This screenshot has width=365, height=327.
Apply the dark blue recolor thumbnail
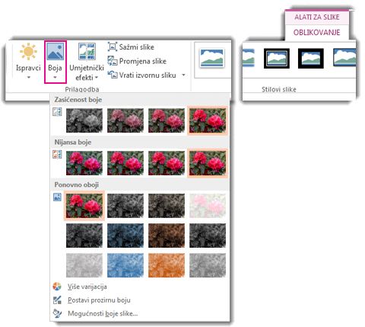tap(125, 236)
